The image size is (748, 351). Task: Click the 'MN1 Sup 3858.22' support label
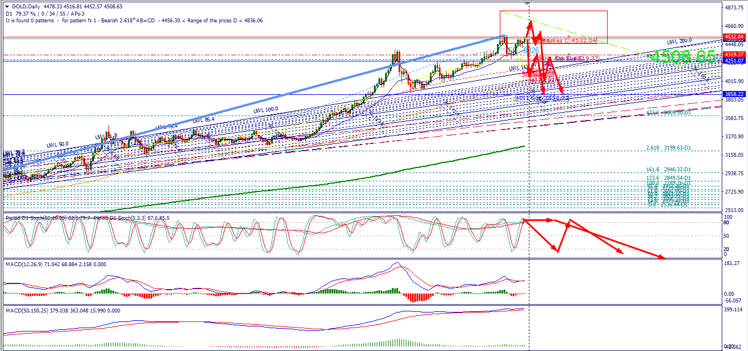pos(542,98)
